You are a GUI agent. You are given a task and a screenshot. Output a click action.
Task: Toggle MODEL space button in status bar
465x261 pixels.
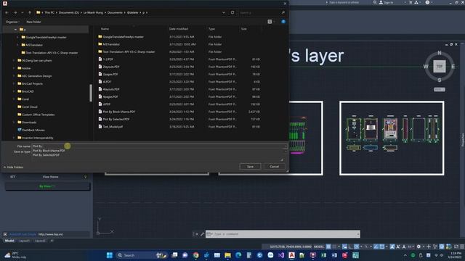(x=319, y=246)
